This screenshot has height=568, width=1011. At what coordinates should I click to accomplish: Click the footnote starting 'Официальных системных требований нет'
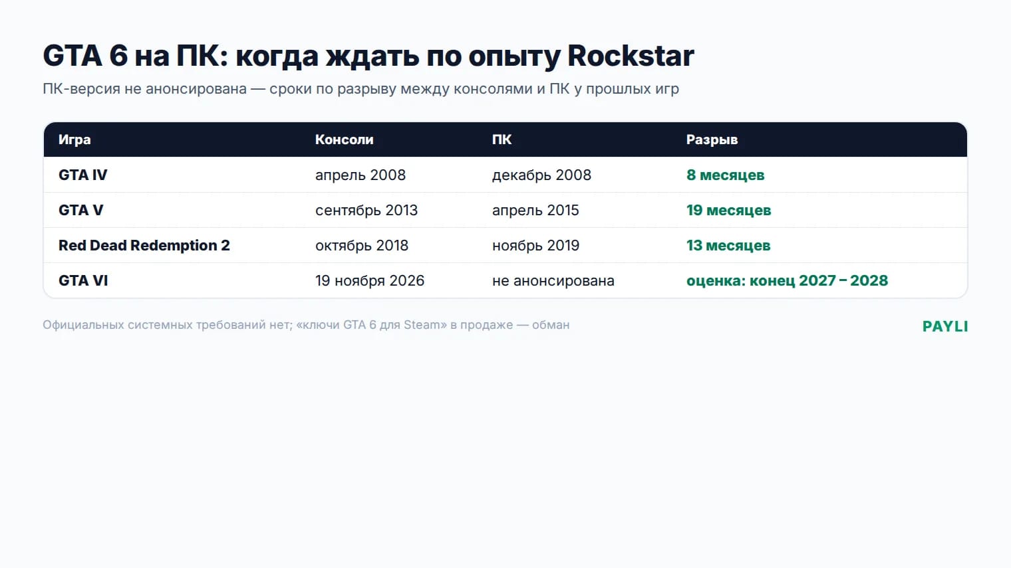[x=306, y=325]
